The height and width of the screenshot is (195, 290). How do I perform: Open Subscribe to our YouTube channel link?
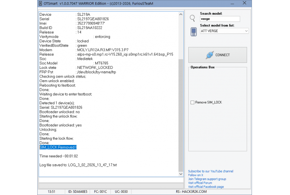pyautogui.click(x=211, y=171)
